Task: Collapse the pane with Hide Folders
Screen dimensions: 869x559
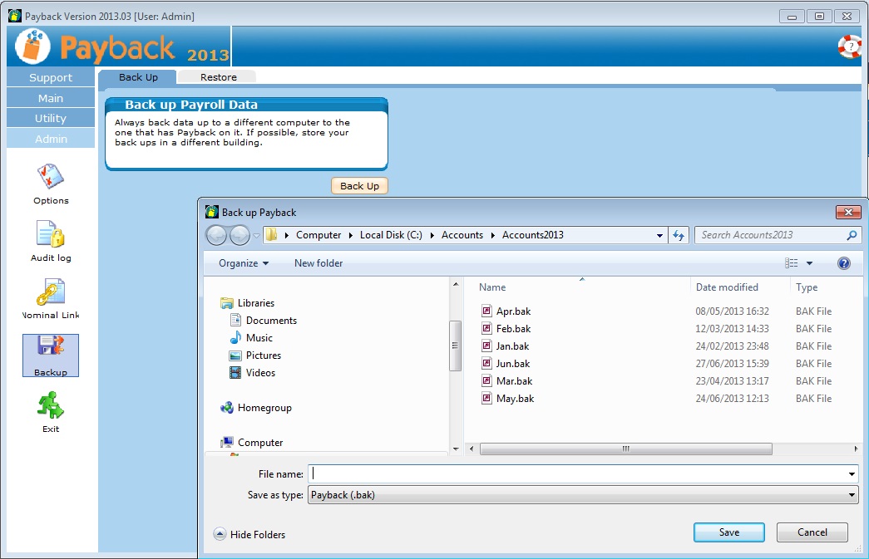Action: point(249,535)
